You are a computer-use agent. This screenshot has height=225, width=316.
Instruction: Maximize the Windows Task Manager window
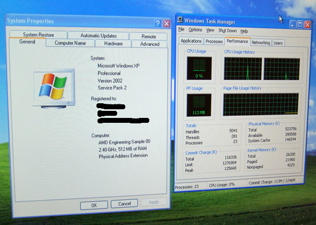tap(300, 25)
